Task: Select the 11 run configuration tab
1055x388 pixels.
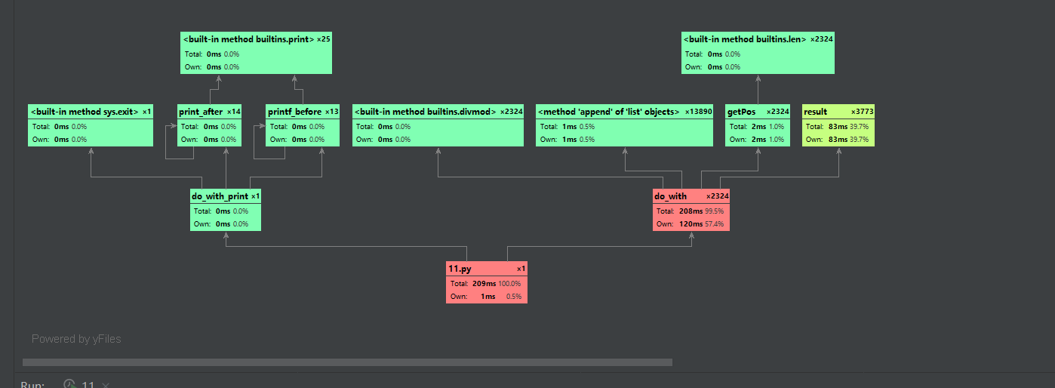Action: coord(88,385)
